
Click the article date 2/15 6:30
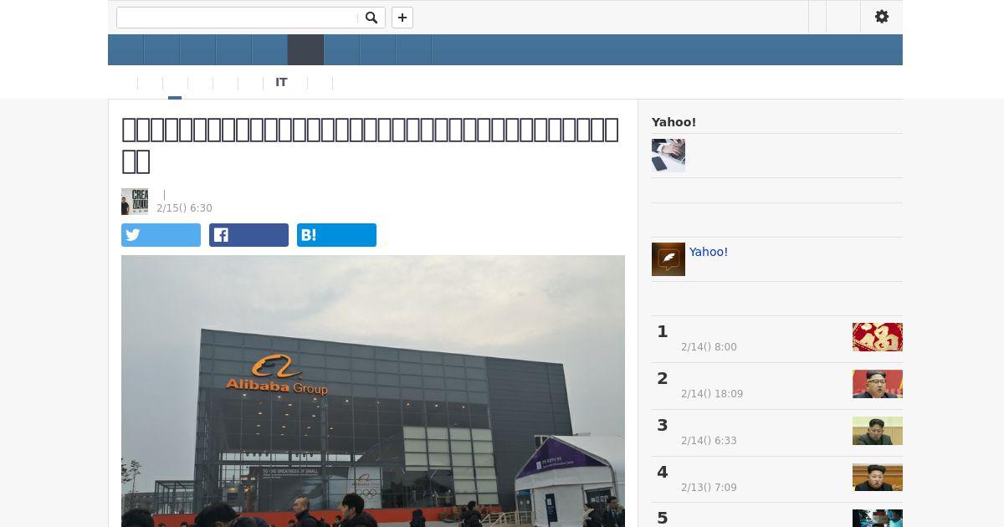[x=184, y=208]
